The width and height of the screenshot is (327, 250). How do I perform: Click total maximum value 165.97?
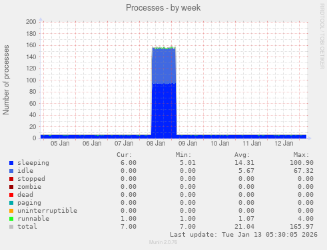click(302, 227)
